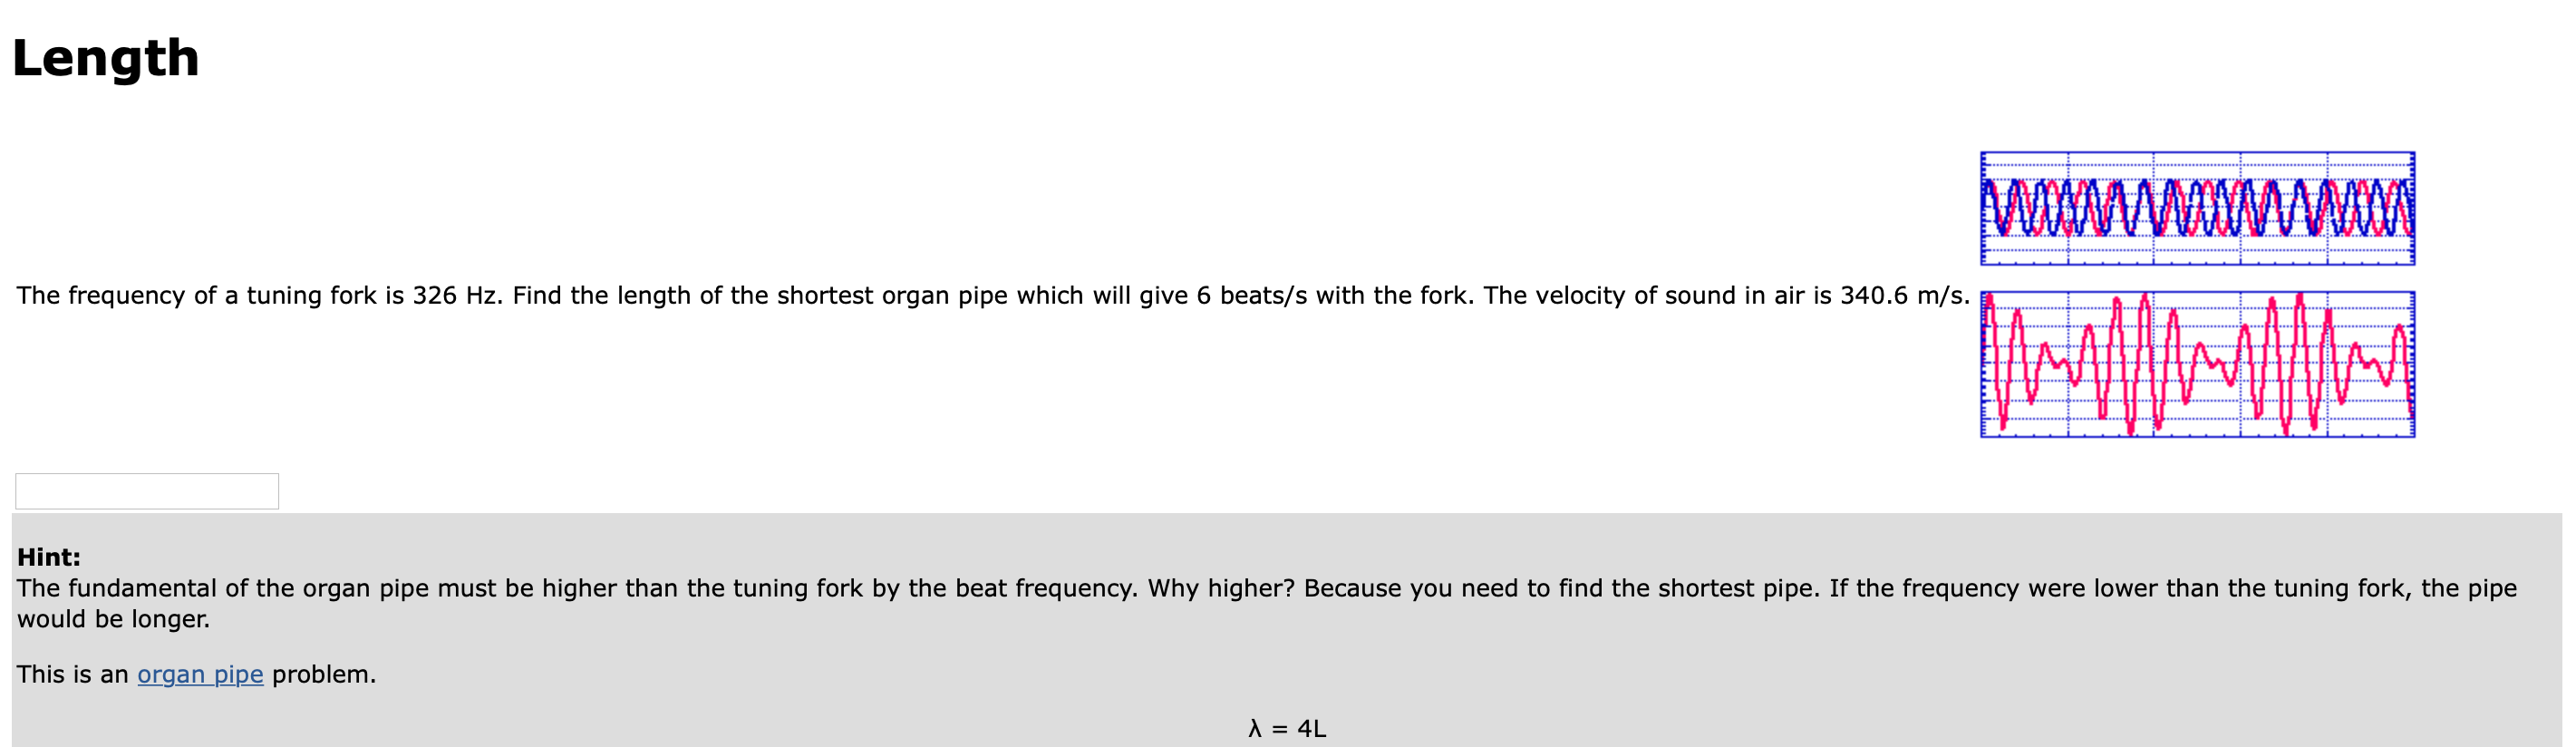This screenshot has width=2576, height=747.
Task: Click the border of the answer text field
Action: [x=146, y=475]
